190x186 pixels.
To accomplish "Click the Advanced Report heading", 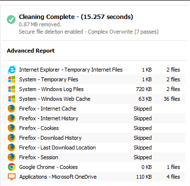I will click(31, 51).
